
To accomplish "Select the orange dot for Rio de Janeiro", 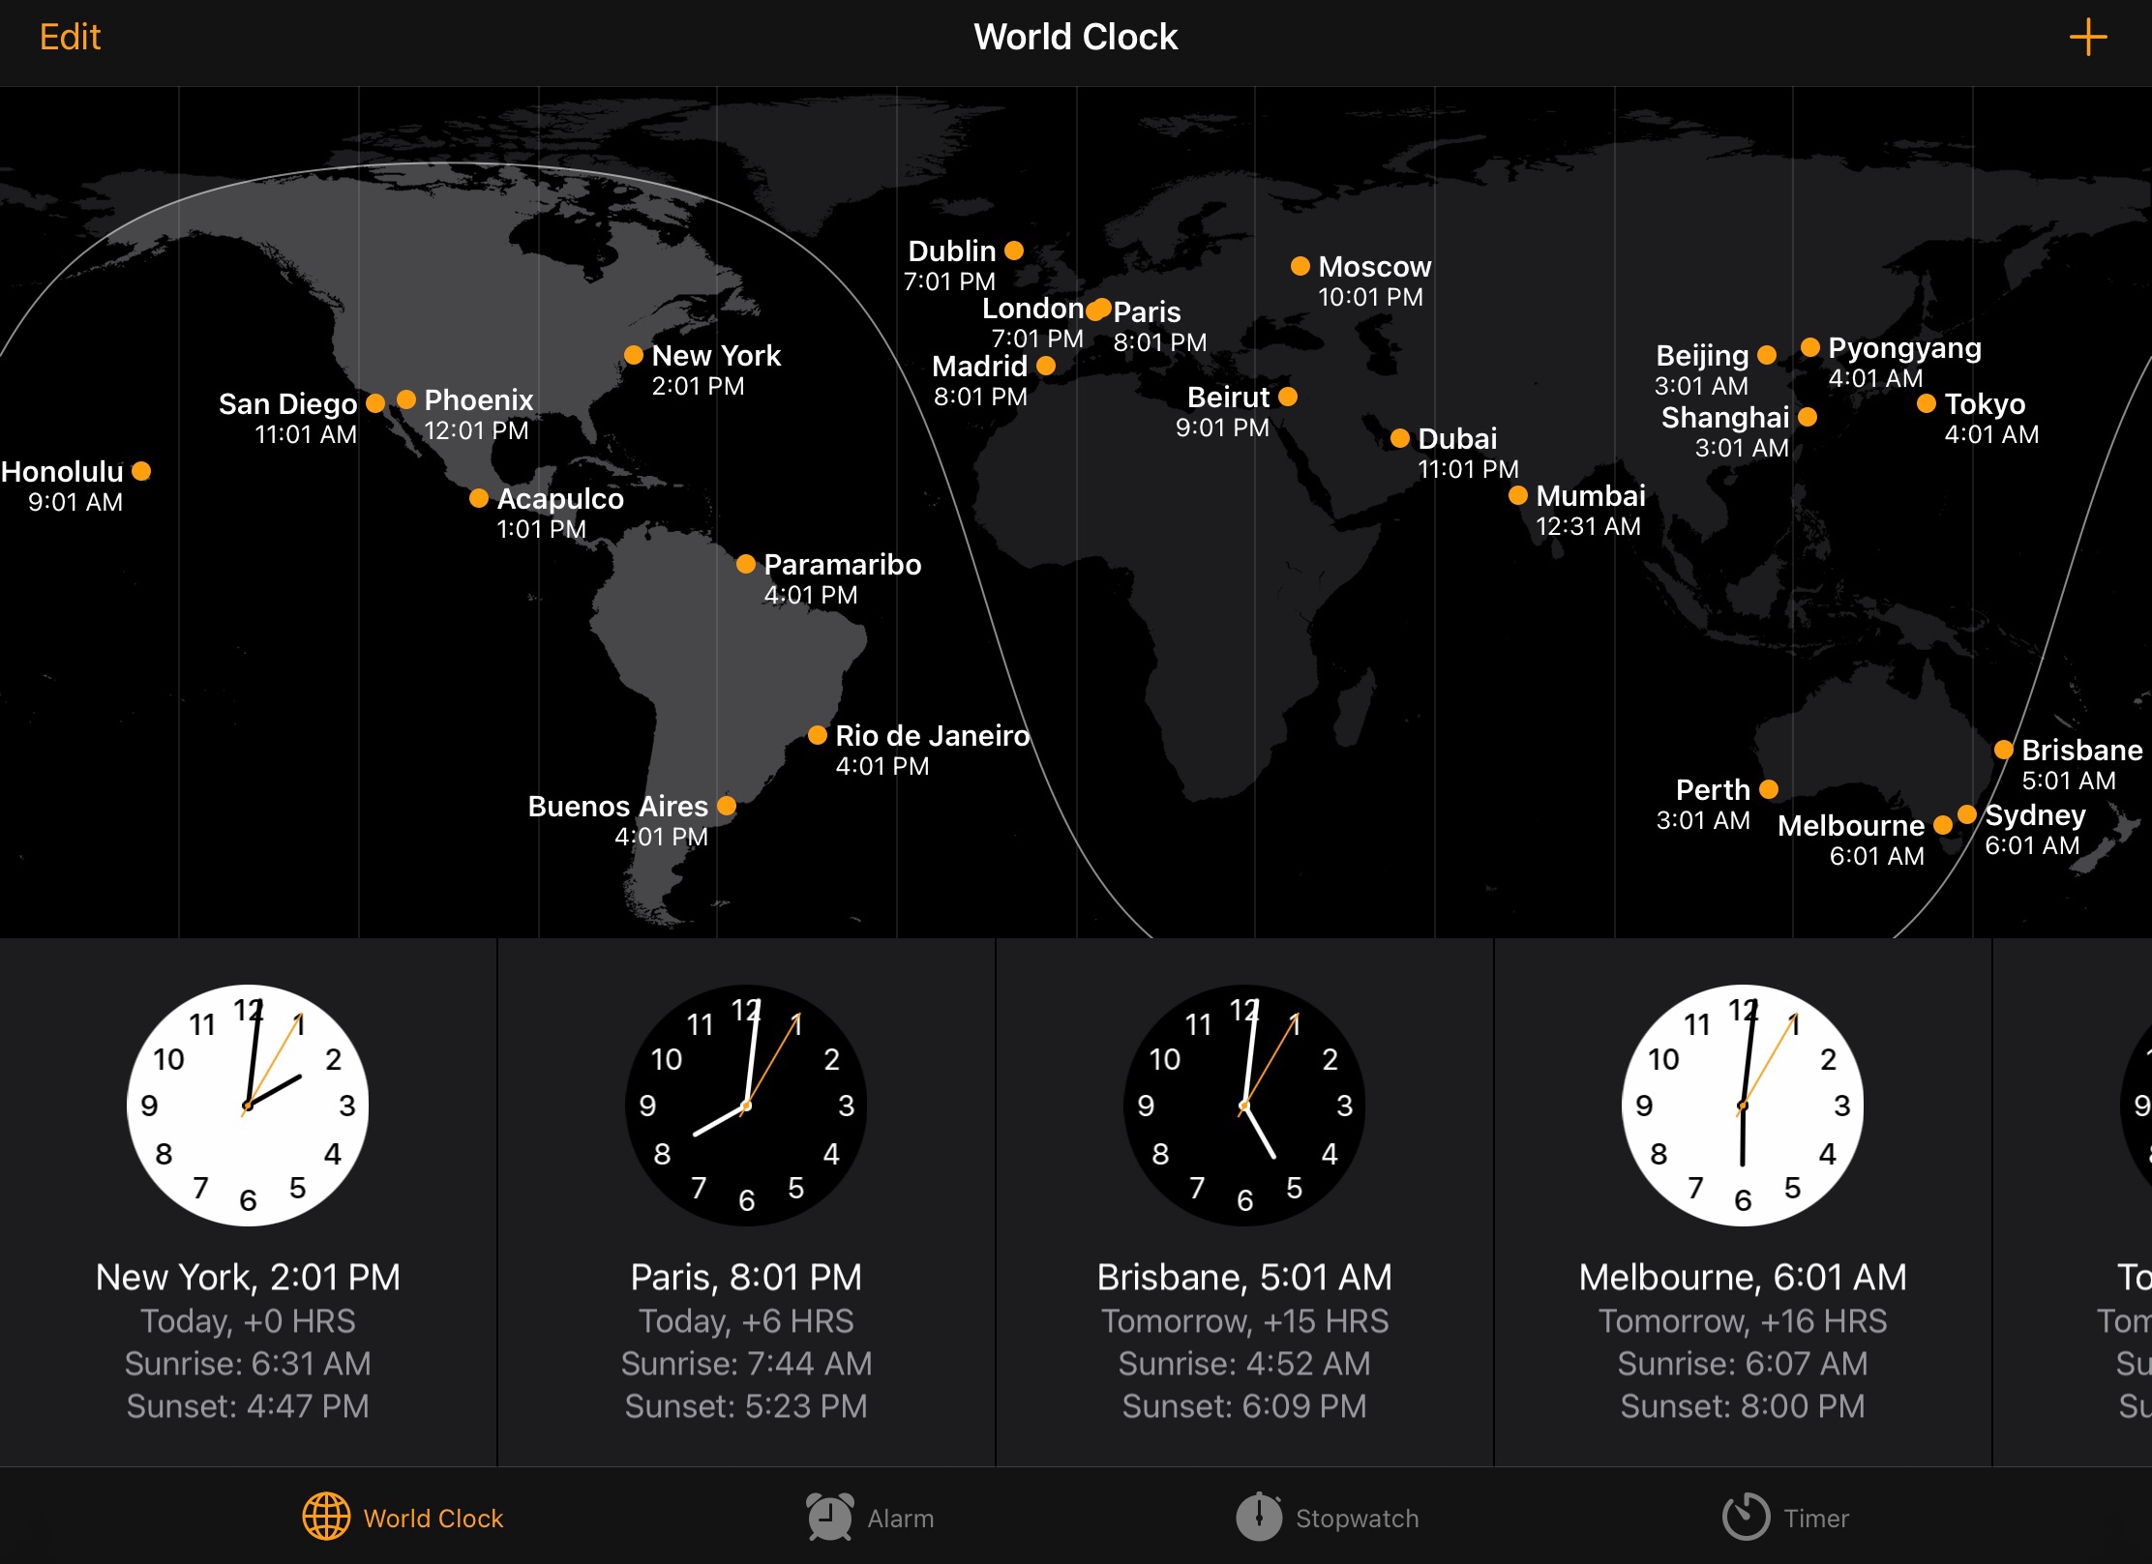I will pos(818,735).
